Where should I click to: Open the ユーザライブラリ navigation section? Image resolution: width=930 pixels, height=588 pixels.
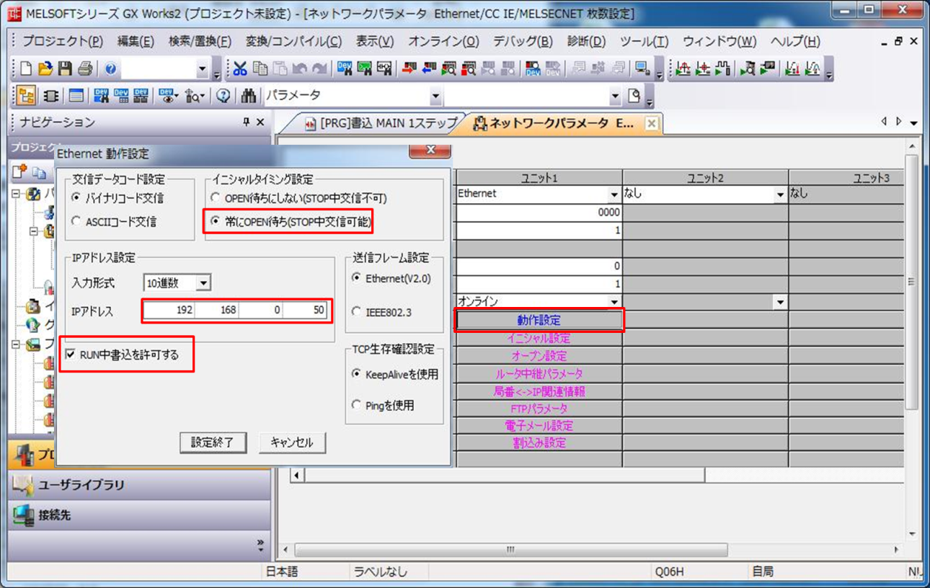139,484
